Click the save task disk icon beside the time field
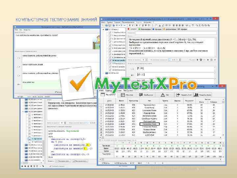This screenshot has height=178, width=237. point(201,60)
